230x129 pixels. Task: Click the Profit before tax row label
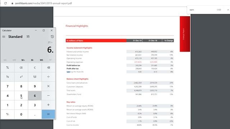pos(73,65)
